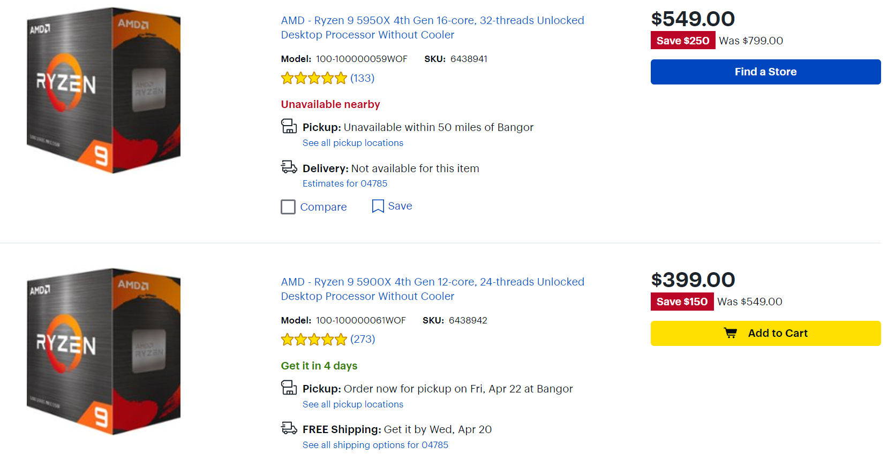This screenshot has height=455, width=895.
Task: Click the Ryzen 9 5950X product box image
Action: pos(103,90)
